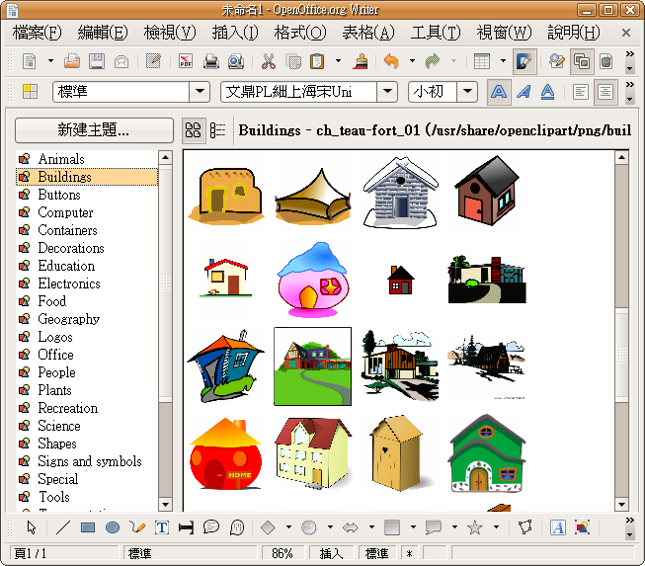The width and height of the screenshot is (645, 566).
Task: Open the paragraph style dropdown
Action: [x=199, y=92]
